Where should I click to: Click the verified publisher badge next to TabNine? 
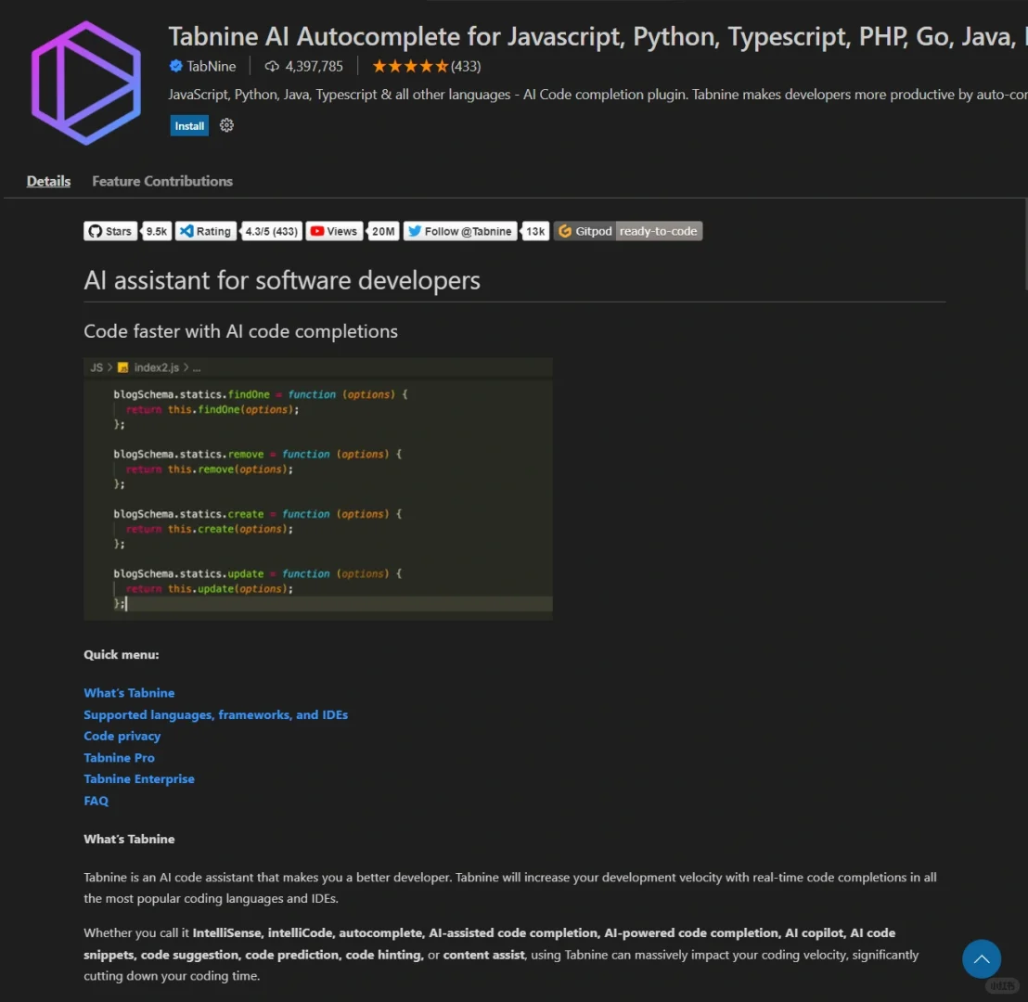point(175,66)
